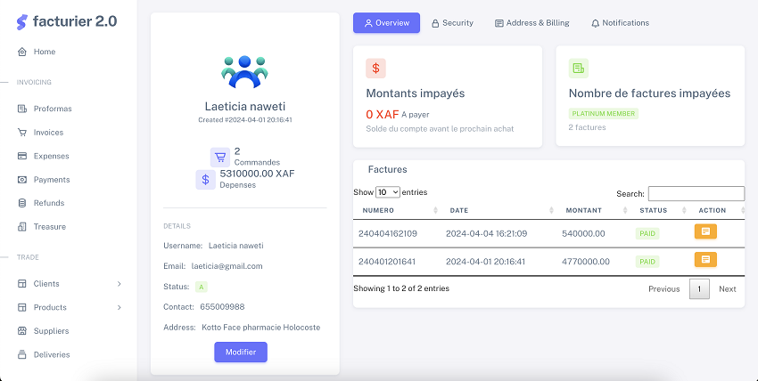Open the Home sidebar item
The image size is (758, 381).
pos(44,52)
